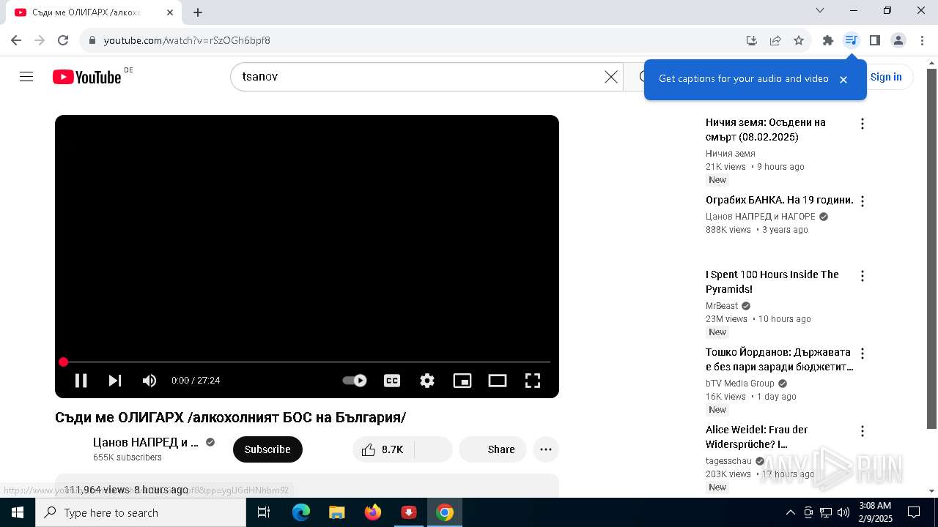Open Task View on taskbar
938x527 pixels.
coord(264,512)
